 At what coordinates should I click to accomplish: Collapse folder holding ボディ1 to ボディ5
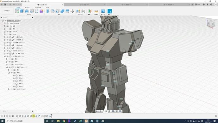[9, 73]
